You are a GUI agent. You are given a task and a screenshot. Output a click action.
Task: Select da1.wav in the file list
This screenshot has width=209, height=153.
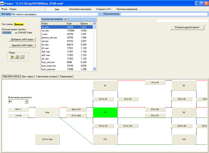67,52
